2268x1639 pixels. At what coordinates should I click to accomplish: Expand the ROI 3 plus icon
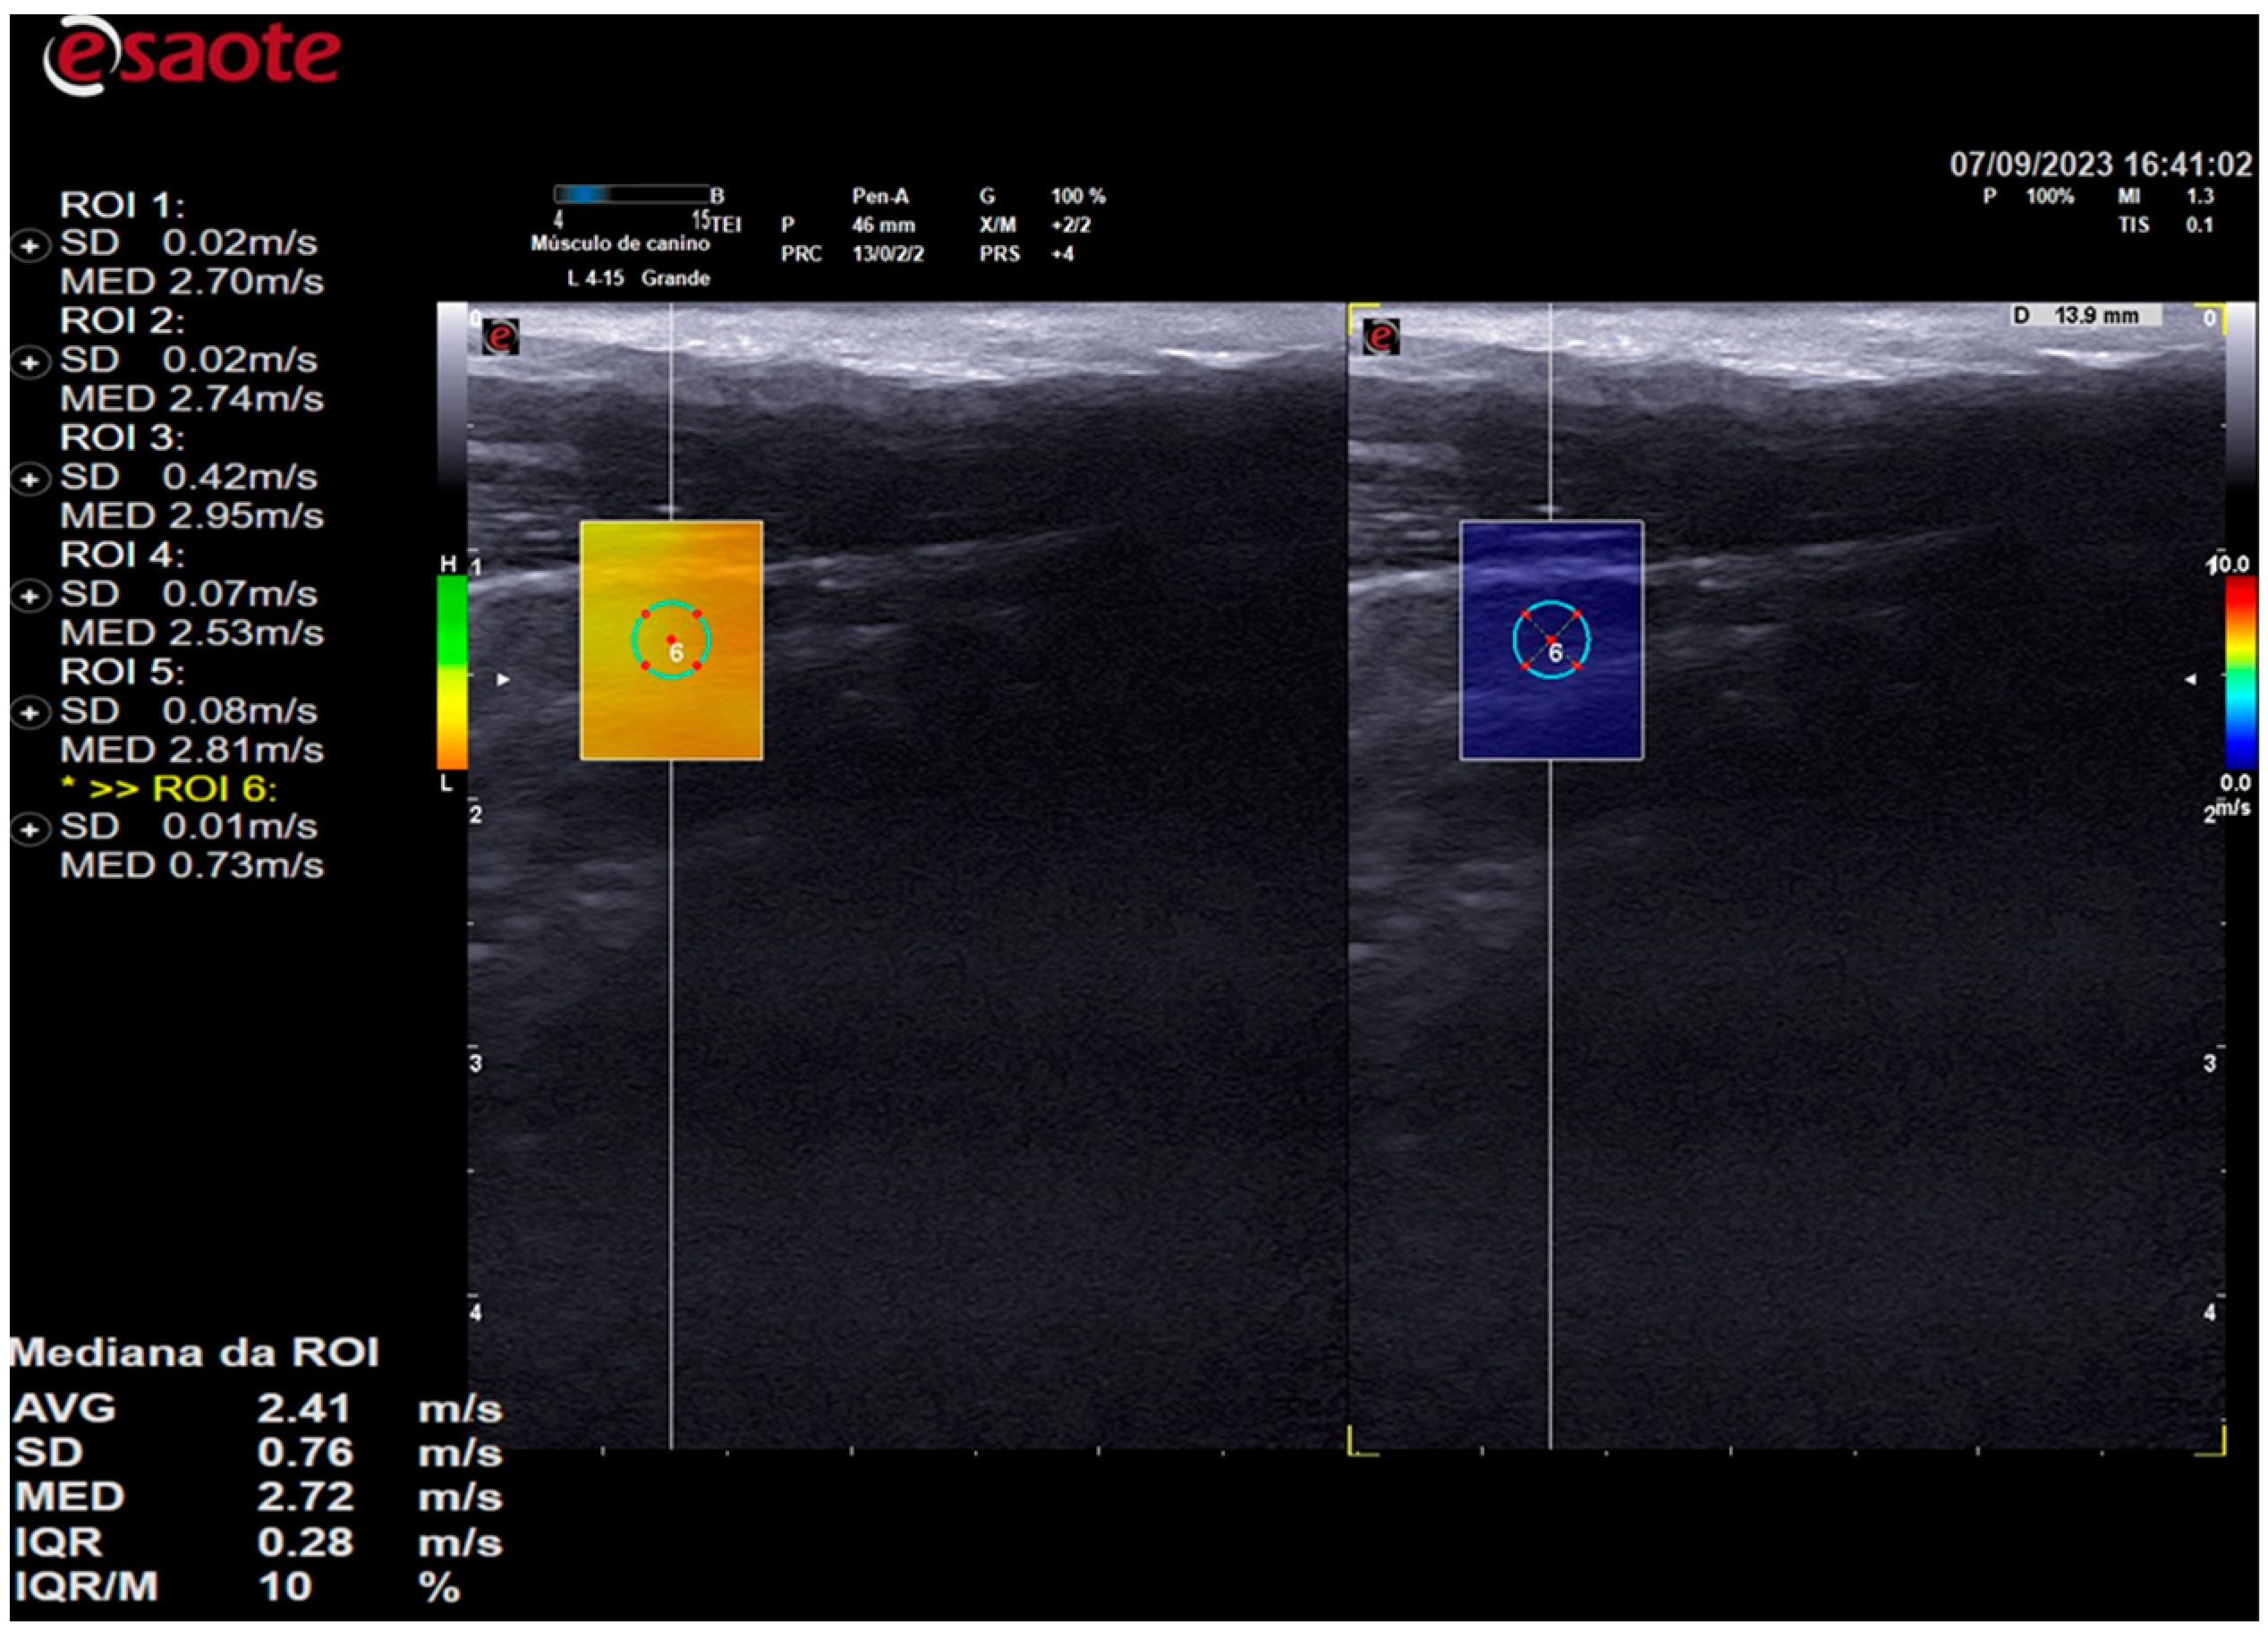[x=30, y=479]
